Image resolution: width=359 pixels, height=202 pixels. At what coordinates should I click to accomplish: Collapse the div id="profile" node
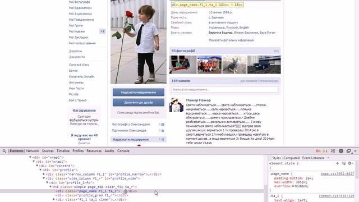coord(40,170)
